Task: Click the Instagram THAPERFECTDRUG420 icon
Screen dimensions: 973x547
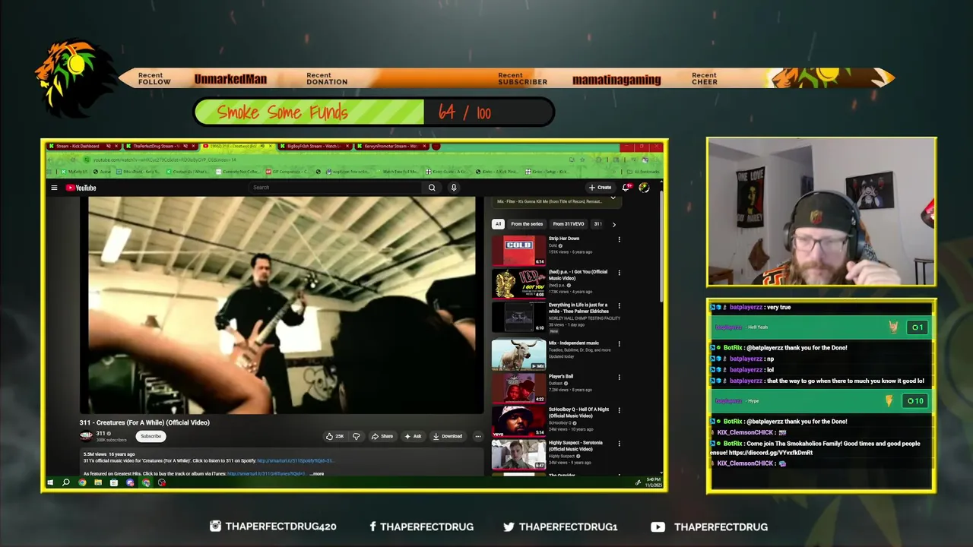Action: point(215,526)
